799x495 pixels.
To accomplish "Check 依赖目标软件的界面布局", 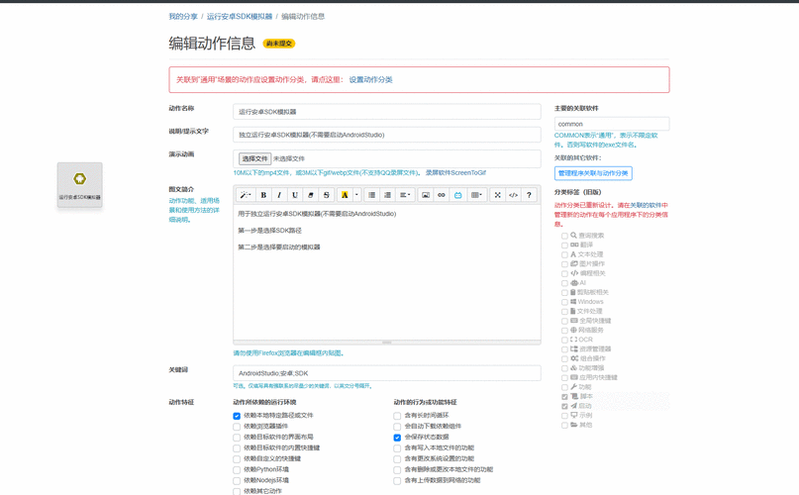I will [x=237, y=438].
